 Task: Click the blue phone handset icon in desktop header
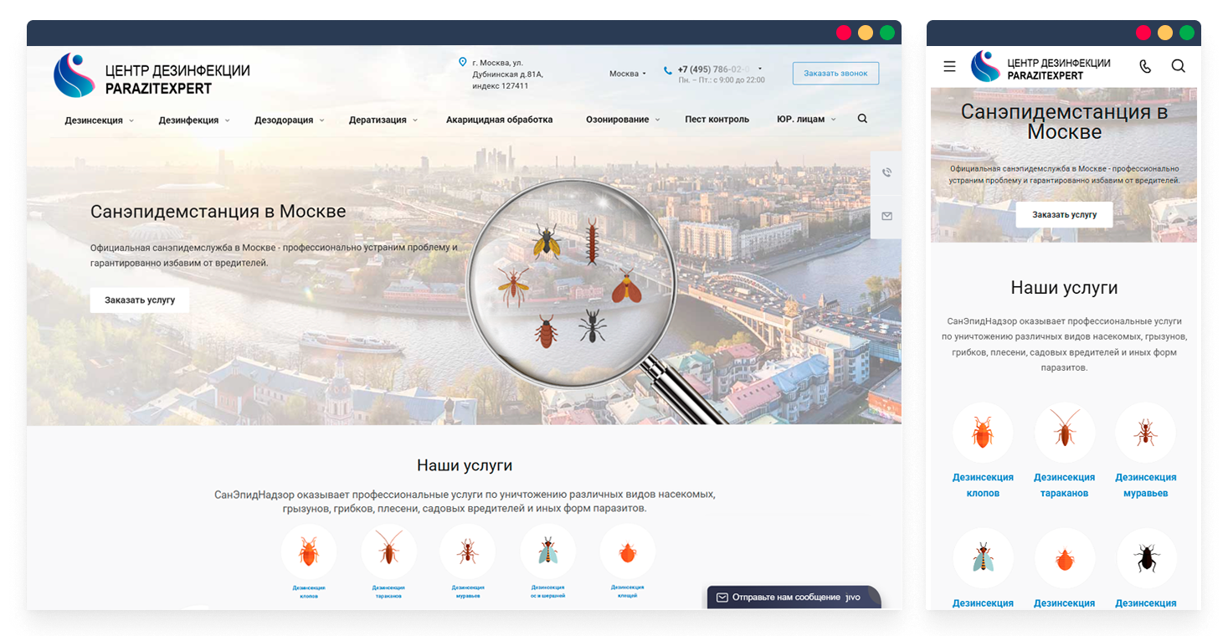(667, 70)
